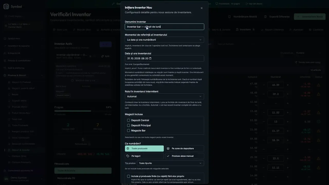This screenshot has height=185, width=329.
Task: Open the Tip produs dropdown
Action: point(170,163)
